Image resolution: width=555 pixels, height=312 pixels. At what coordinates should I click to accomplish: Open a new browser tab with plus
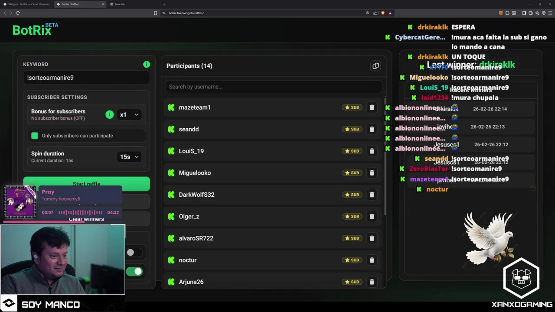pyautogui.click(x=164, y=4)
